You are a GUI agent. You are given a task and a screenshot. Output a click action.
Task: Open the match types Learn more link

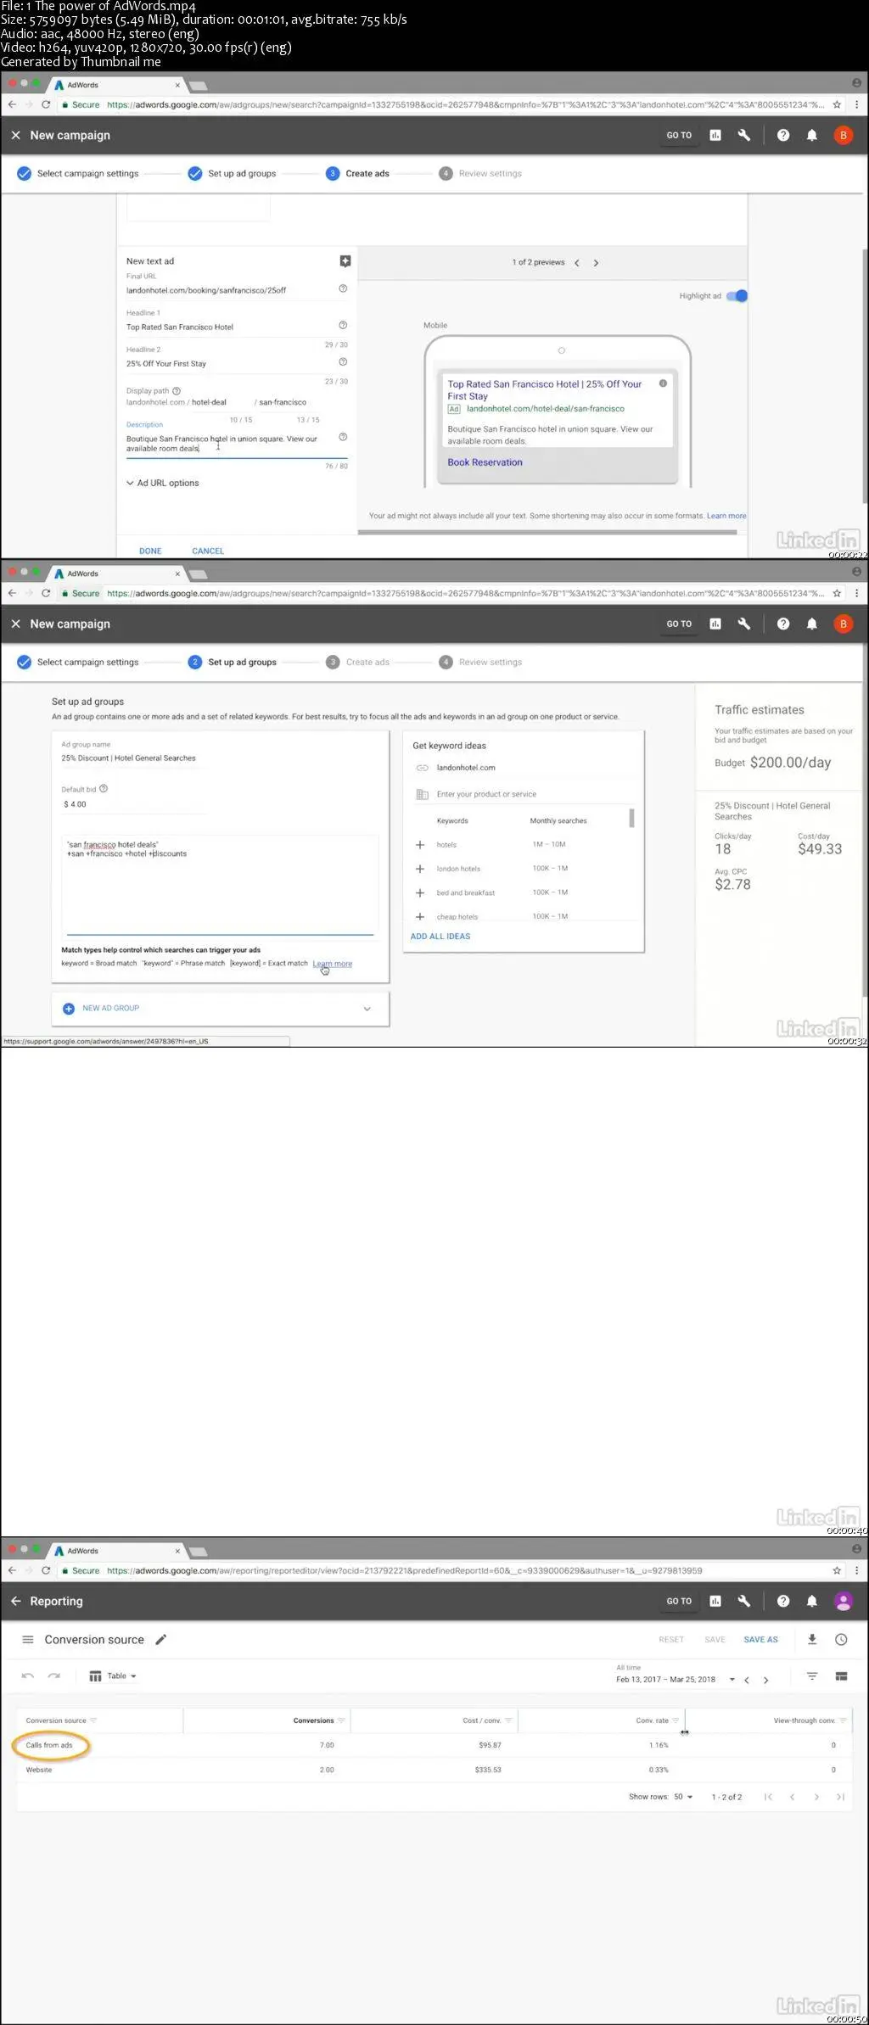click(332, 964)
